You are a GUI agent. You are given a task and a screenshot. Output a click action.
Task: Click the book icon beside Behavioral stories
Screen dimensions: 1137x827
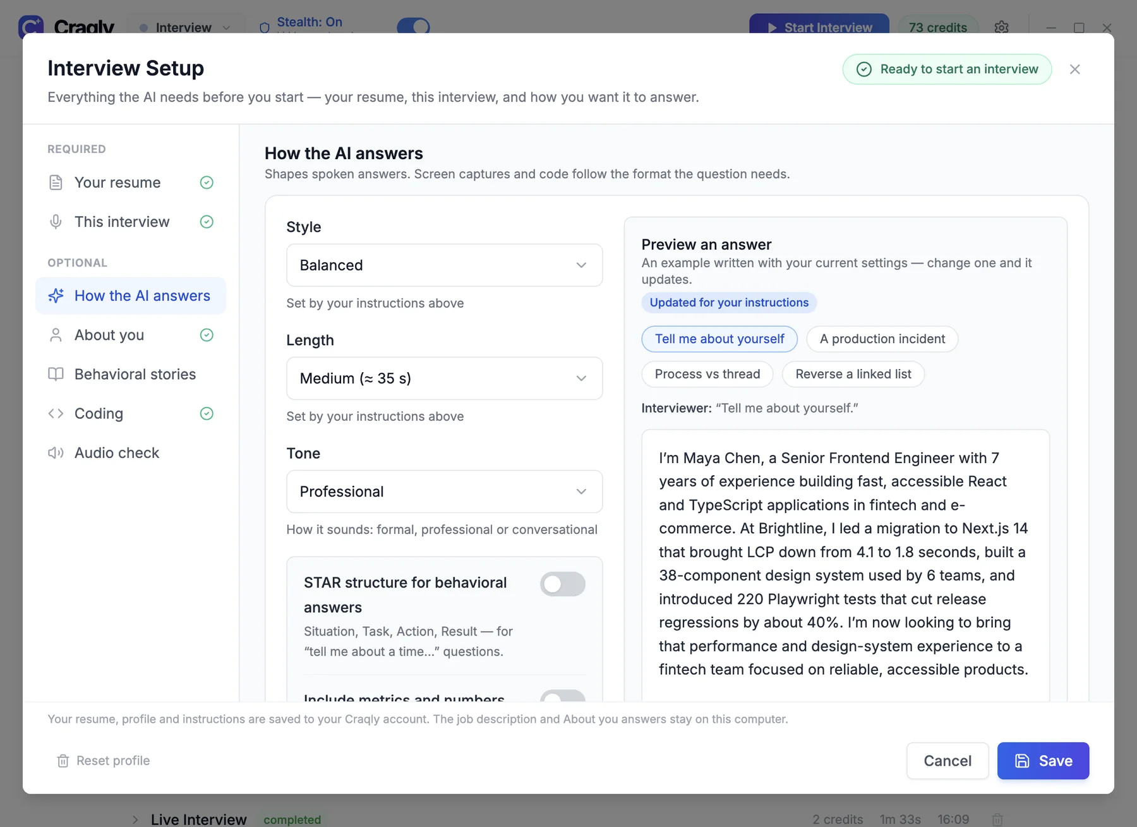coord(56,374)
